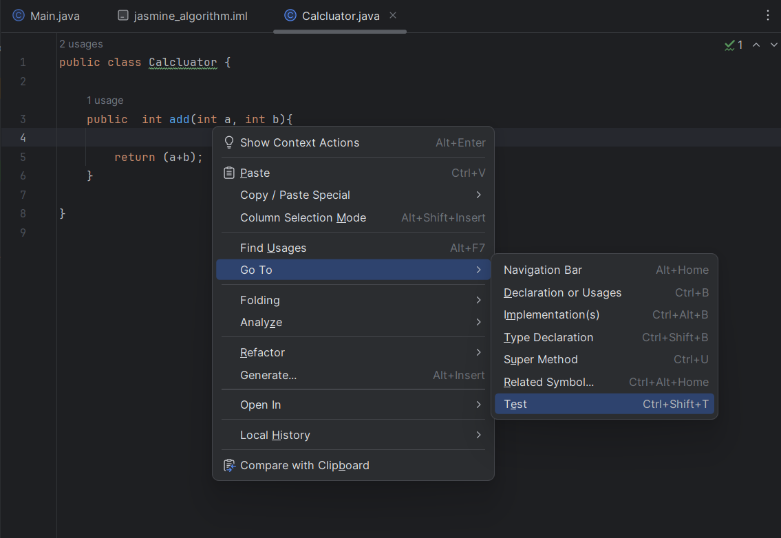This screenshot has width=781, height=538.
Task: Open the three-dots tab options menu
Action: [x=768, y=15]
